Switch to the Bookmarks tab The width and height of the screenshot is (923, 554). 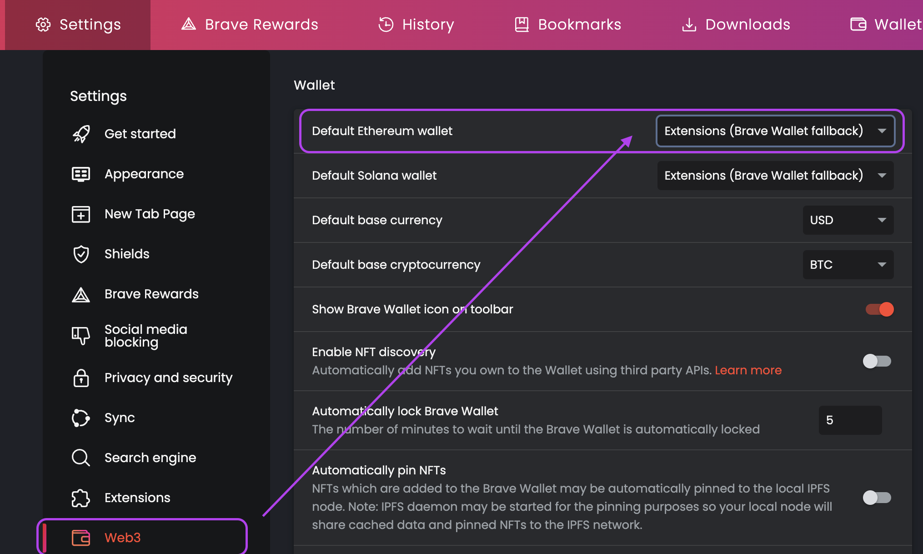pos(567,25)
